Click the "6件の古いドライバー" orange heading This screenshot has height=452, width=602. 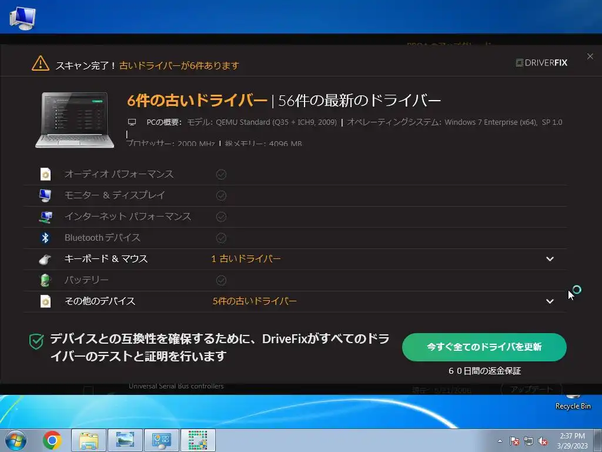coord(198,101)
